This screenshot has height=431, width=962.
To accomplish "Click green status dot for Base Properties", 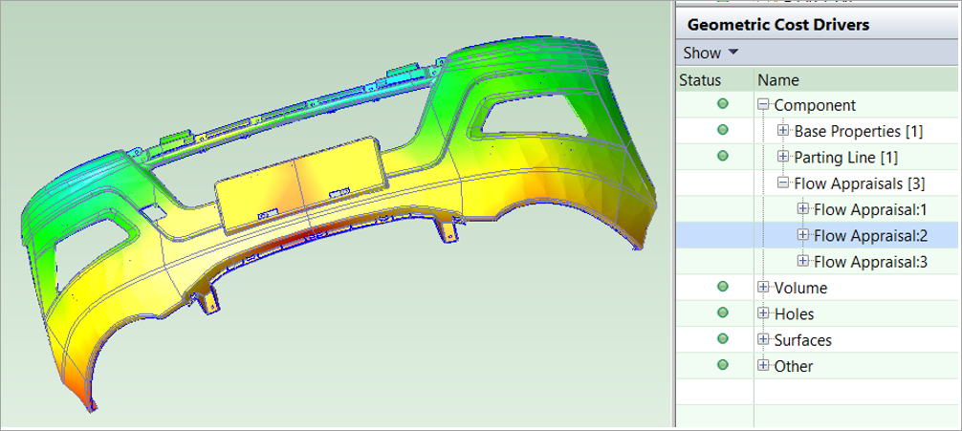I will tap(723, 130).
